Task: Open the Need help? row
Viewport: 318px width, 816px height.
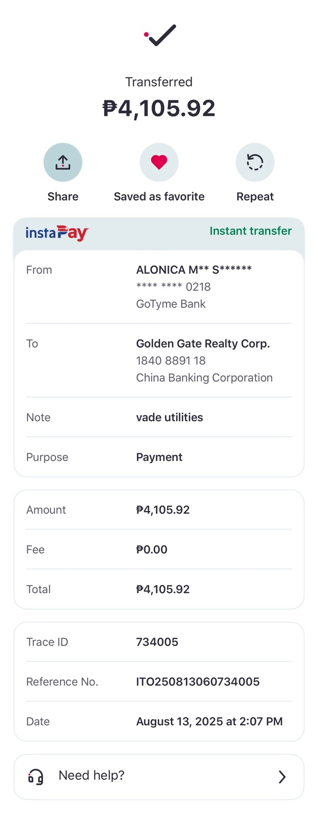Action: point(159,777)
